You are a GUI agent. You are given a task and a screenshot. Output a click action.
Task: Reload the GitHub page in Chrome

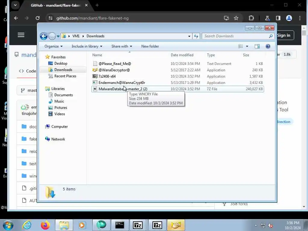tap(38, 18)
